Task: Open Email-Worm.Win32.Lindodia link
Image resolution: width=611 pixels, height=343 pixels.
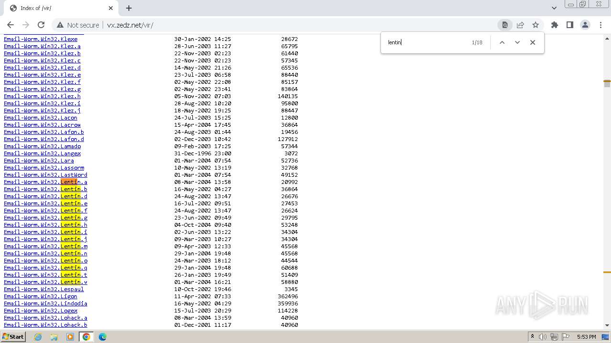Action: pos(45,303)
